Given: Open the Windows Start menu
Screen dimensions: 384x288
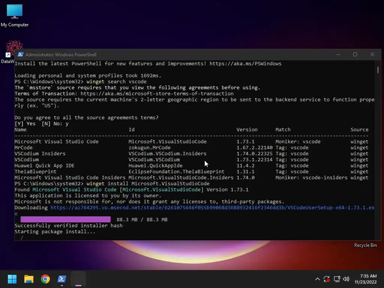Looking at the screenshot, I should pyautogui.click(x=12, y=279).
